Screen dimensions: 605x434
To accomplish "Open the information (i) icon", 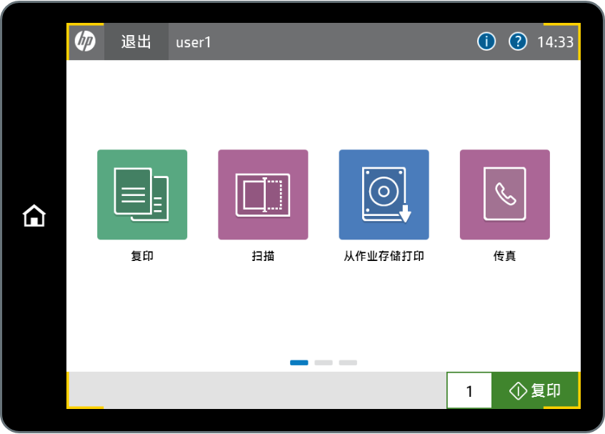I will 486,41.
